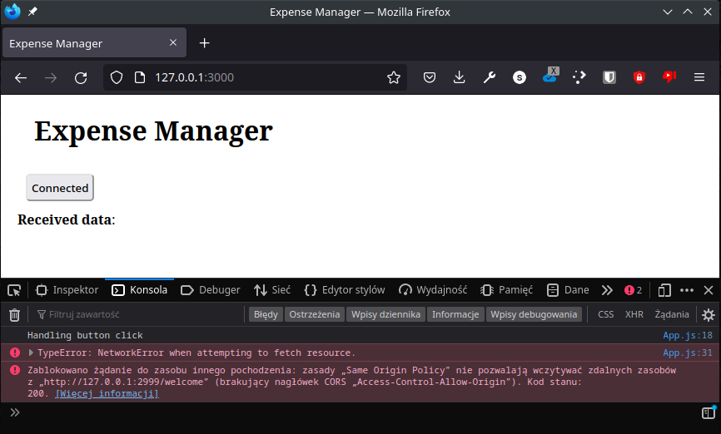Show more devtools tabs chevron
Screen dimensions: 721x434
click(x=607, y=290)
